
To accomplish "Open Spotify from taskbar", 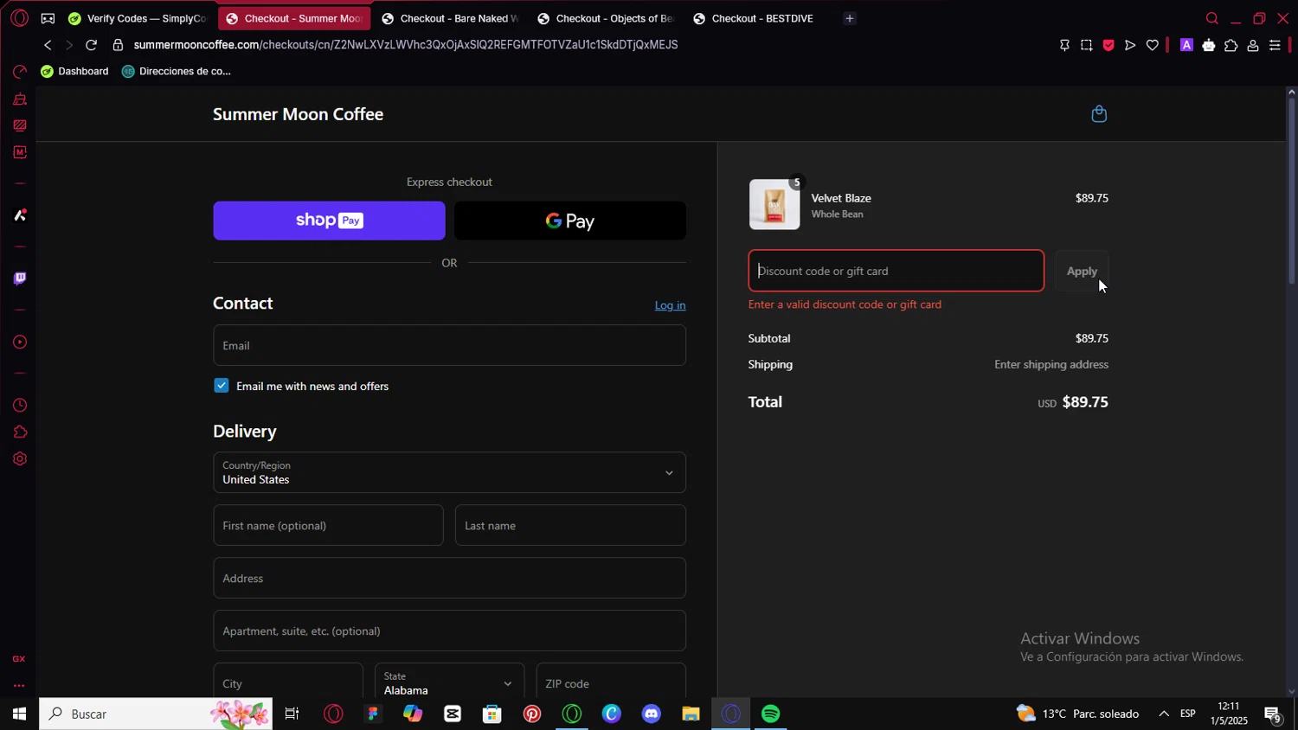I will coord(770,714).
